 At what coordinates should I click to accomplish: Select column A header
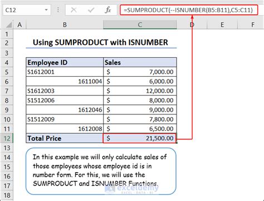coord(19,24)
